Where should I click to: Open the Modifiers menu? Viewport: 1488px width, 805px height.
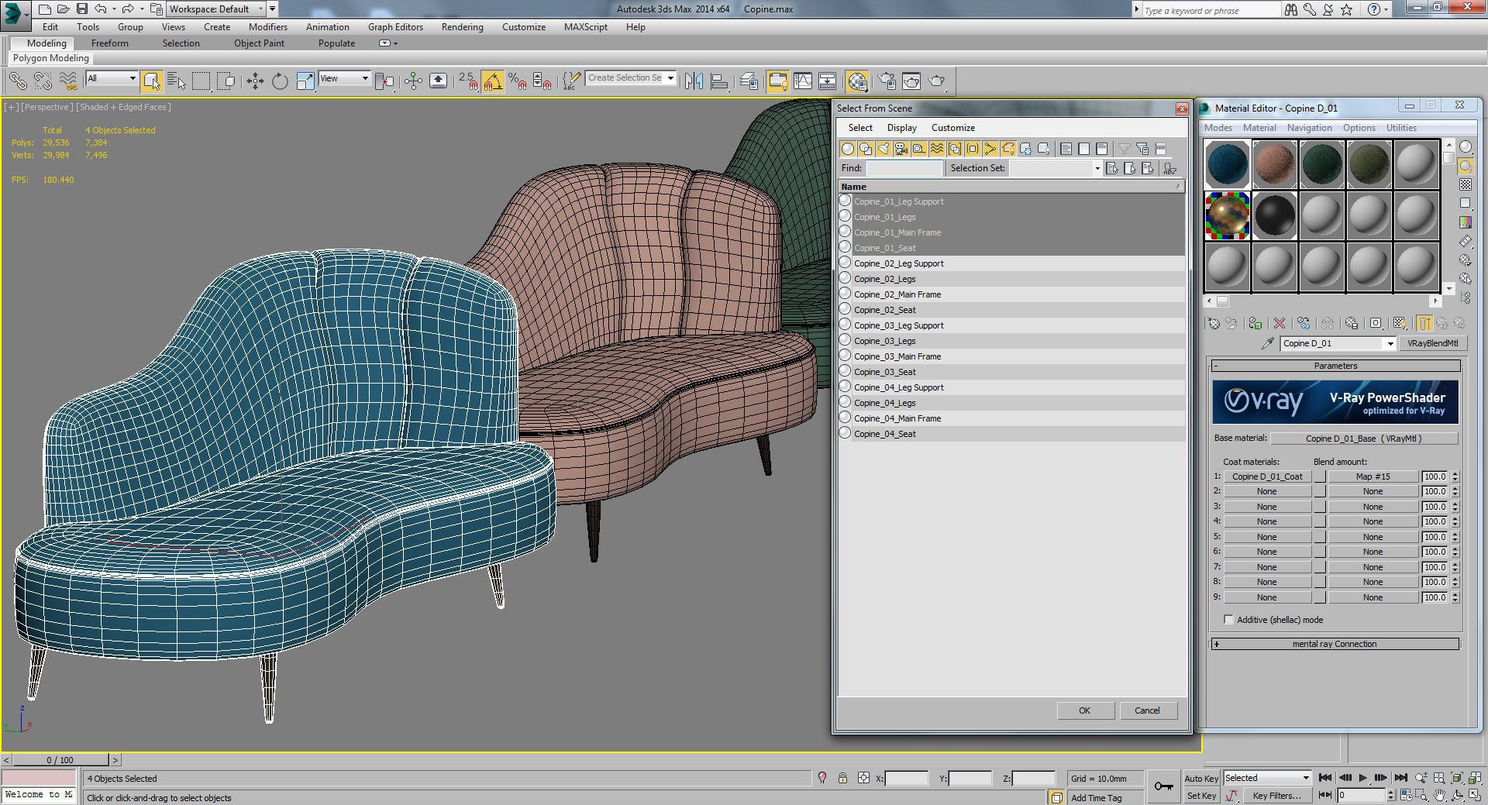267,27
